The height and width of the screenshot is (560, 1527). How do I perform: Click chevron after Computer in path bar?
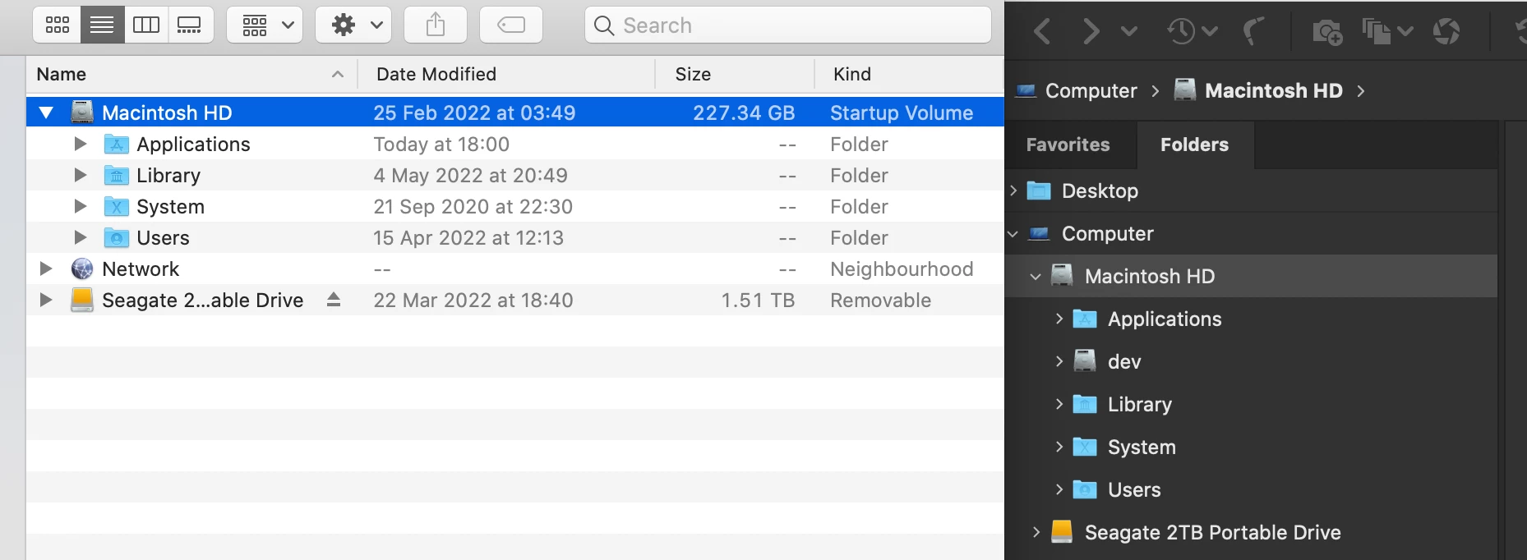[x=1156, y=90]
